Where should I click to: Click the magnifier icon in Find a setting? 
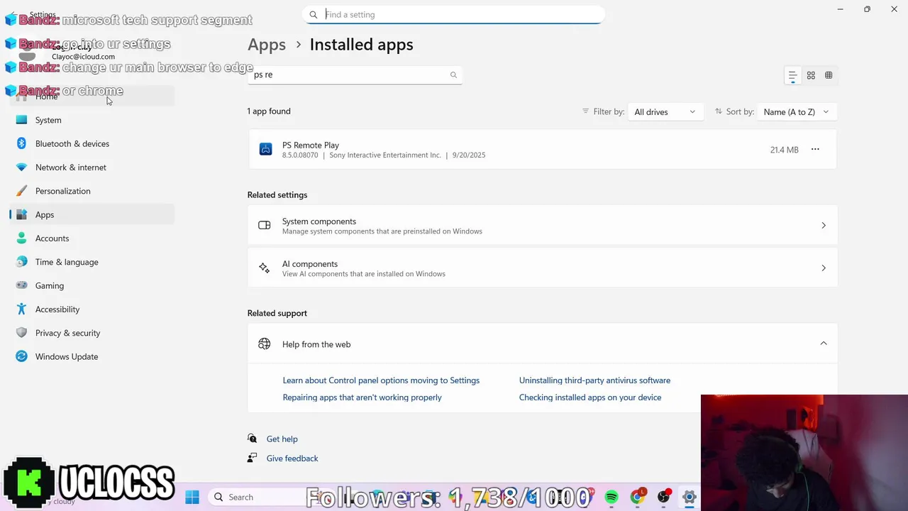(x=313, y=14)
